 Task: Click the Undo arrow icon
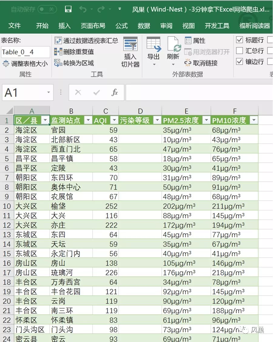[83, 9]
